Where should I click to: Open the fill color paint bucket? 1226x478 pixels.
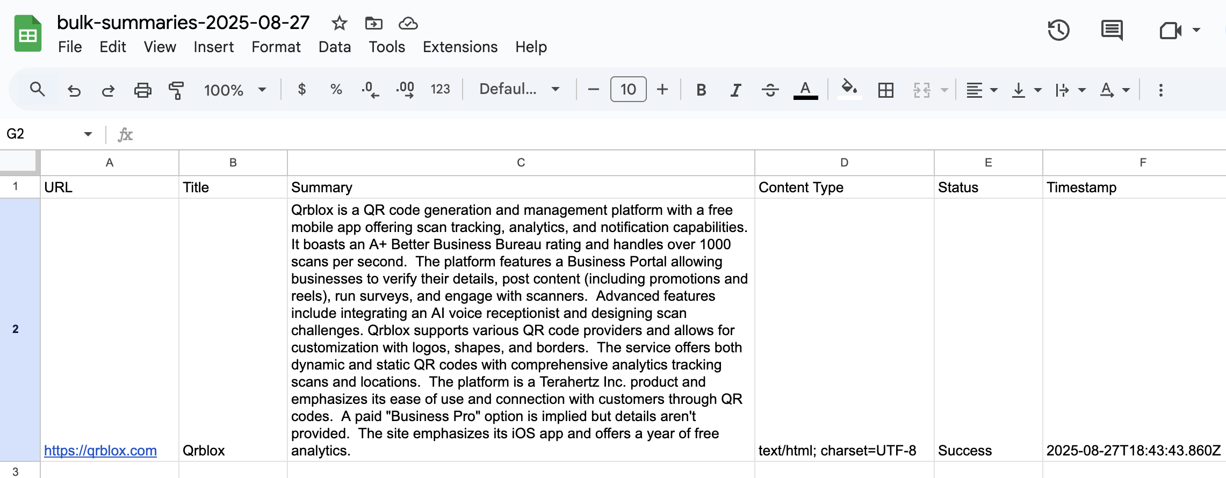pyautogui.click(x=849, y=89)
